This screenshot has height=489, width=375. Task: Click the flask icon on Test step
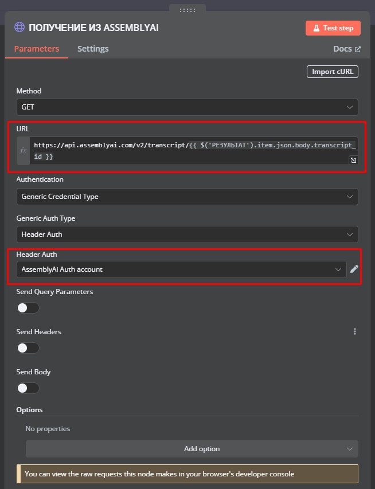click(x=317, y=28)
